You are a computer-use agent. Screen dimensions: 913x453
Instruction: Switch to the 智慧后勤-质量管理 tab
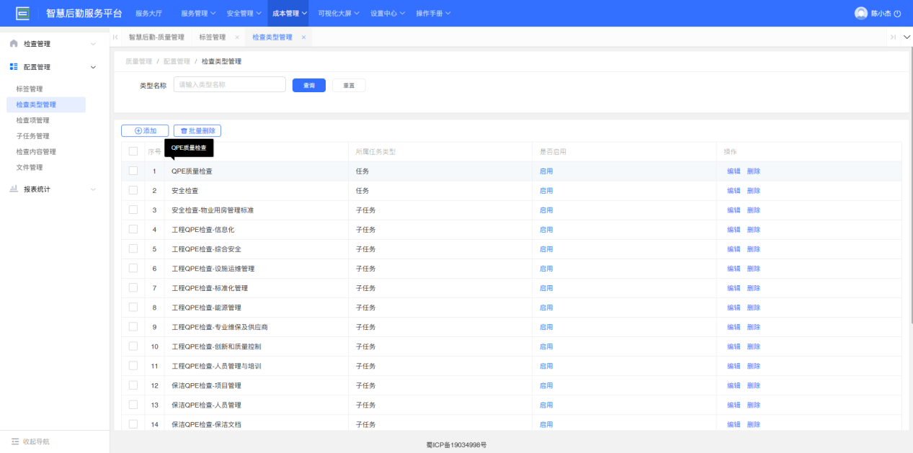pos(156,37)
